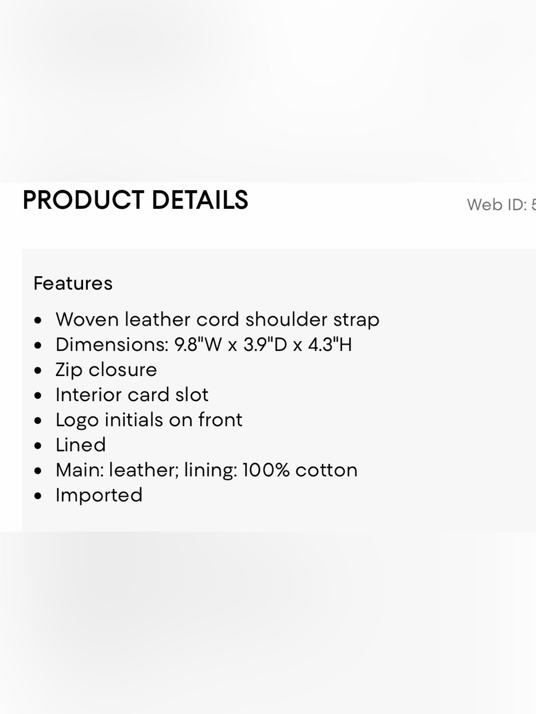Click the Interior card slot feature
Viewport: 536px width, 714px height.
[132, 395]
